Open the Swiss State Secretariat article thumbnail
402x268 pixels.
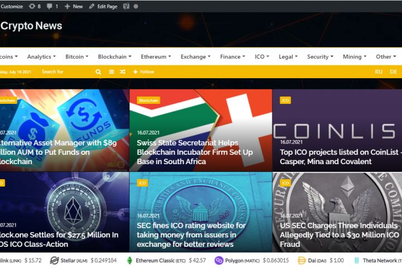(x=201, y=130)
